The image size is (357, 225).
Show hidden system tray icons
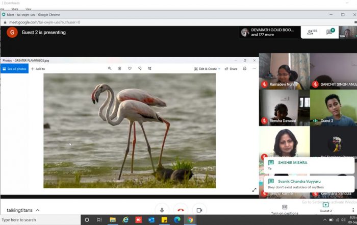(324, 220)
